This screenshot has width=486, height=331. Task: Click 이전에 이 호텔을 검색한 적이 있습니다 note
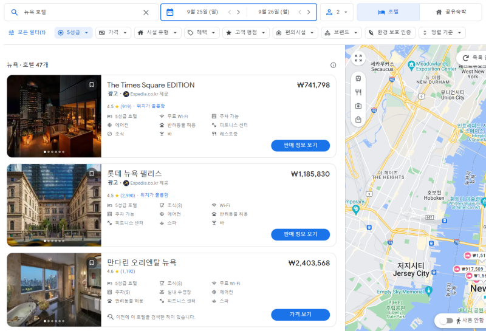(x=151, y=317)
